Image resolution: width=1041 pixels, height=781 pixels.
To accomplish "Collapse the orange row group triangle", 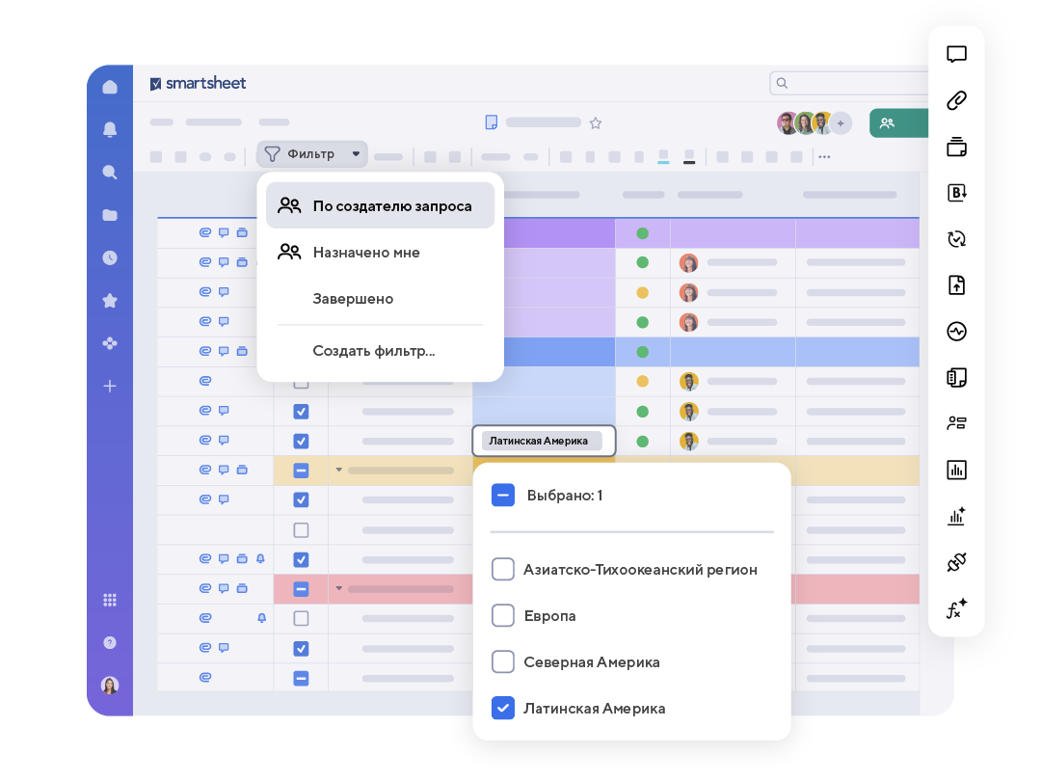I will (339, 471).
